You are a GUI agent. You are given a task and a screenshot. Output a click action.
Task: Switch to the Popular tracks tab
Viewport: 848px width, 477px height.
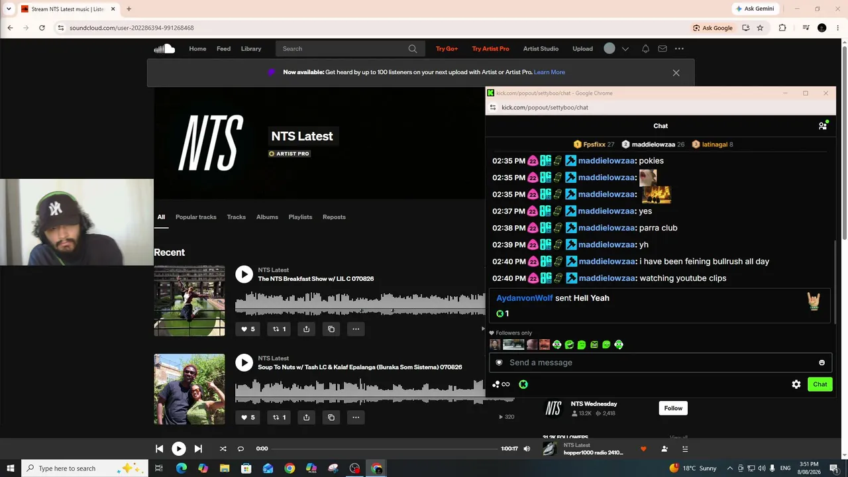point(196,217)
